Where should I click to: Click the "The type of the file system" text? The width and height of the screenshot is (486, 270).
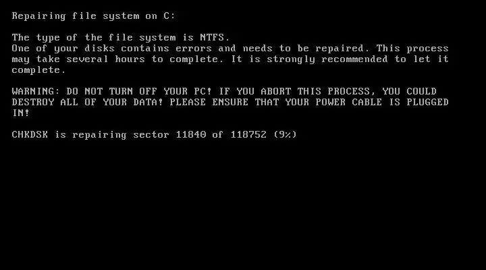[x=94, y=38]
